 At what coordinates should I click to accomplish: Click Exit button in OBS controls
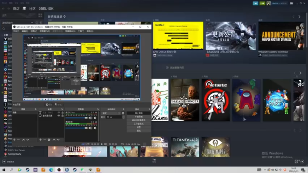(139, 131)
